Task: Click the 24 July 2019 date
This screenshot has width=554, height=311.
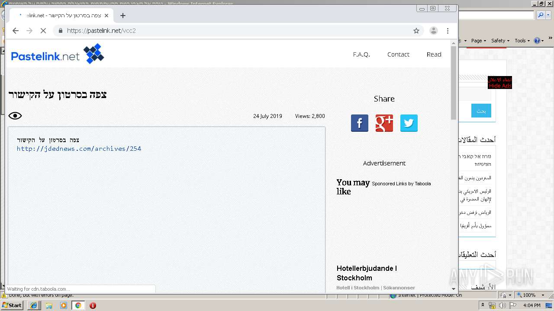Action: [267, 116]
